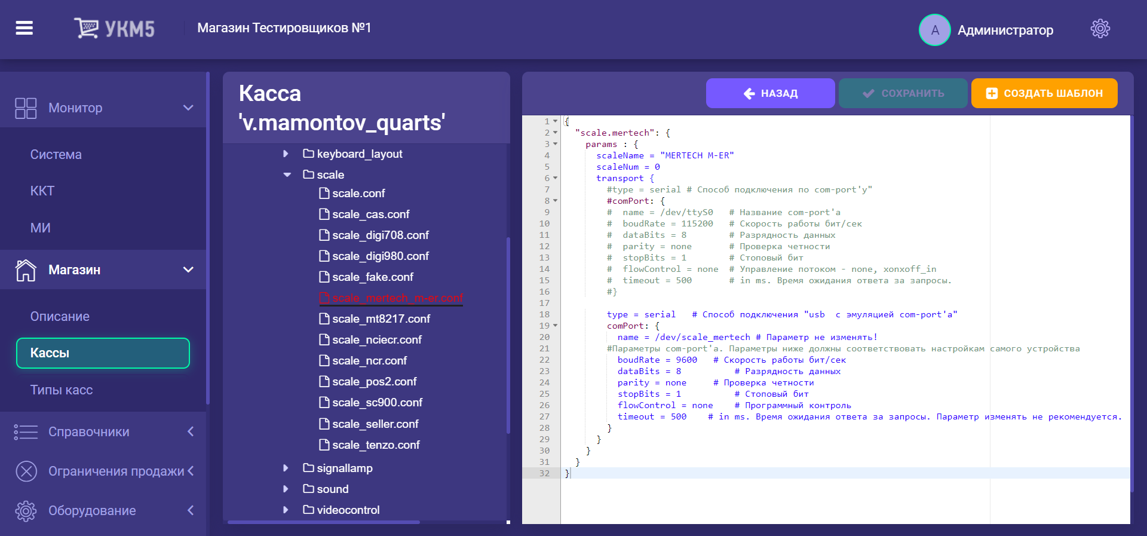Open the Описание menu item
The image size is (1147, 536).
coord(60,317)
